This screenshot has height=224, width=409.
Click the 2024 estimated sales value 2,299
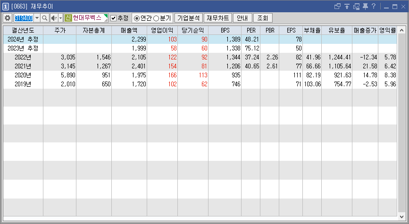(139, 39)
